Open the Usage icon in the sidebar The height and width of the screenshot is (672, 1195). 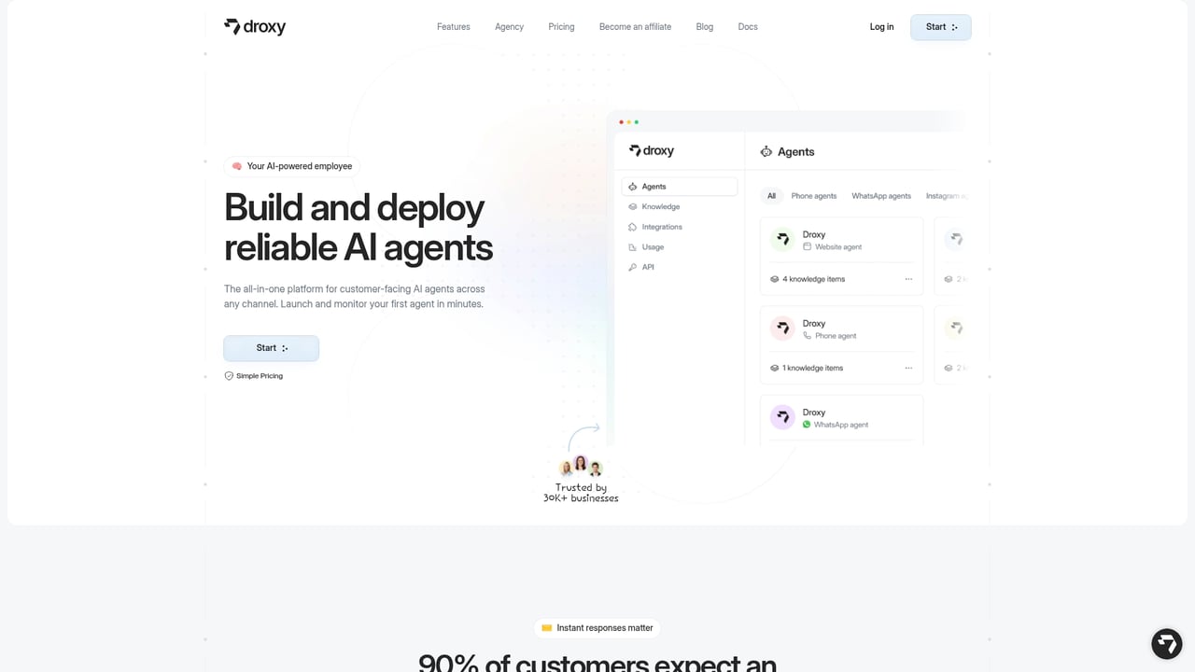[633, 246]
